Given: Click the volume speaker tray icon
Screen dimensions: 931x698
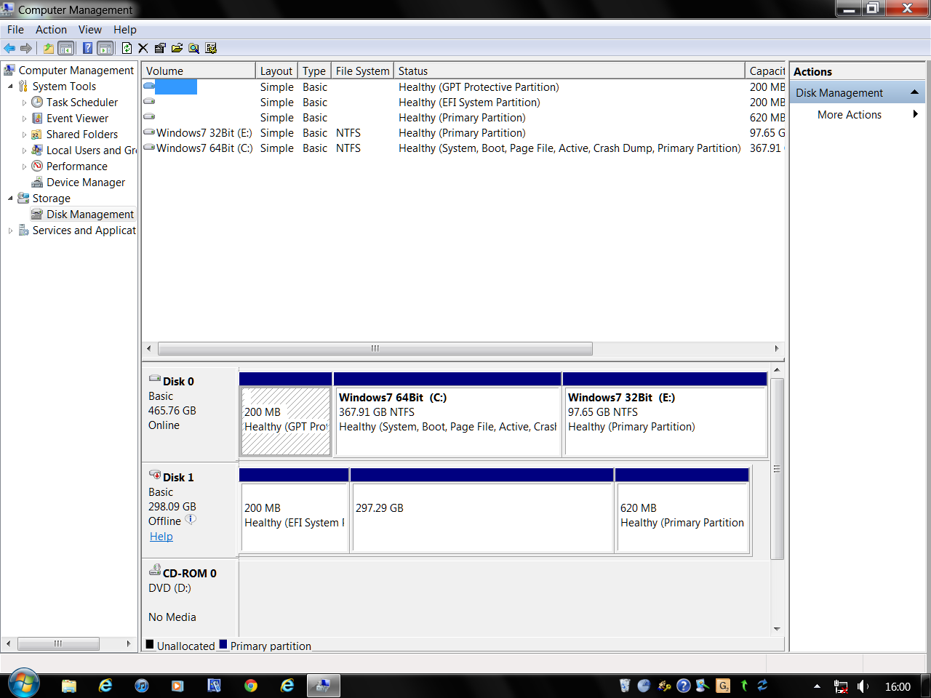Looking at the screenshot, I should point(863,686).
